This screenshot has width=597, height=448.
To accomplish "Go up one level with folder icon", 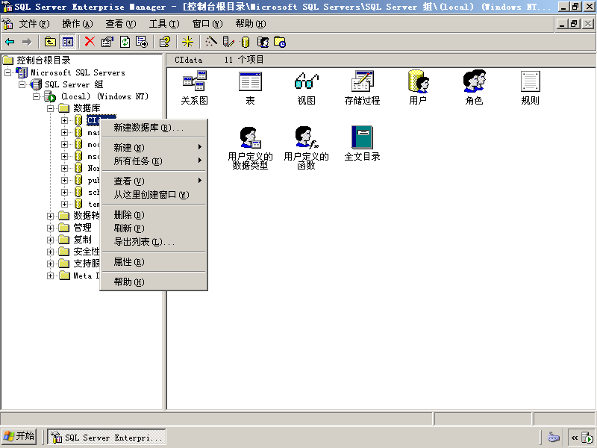I will [50, 42].
